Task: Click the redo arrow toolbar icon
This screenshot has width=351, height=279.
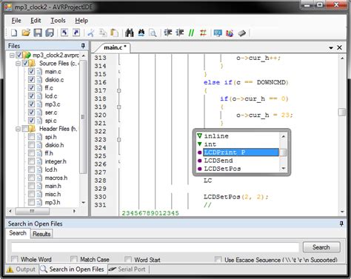Action: tap(76, 33)
